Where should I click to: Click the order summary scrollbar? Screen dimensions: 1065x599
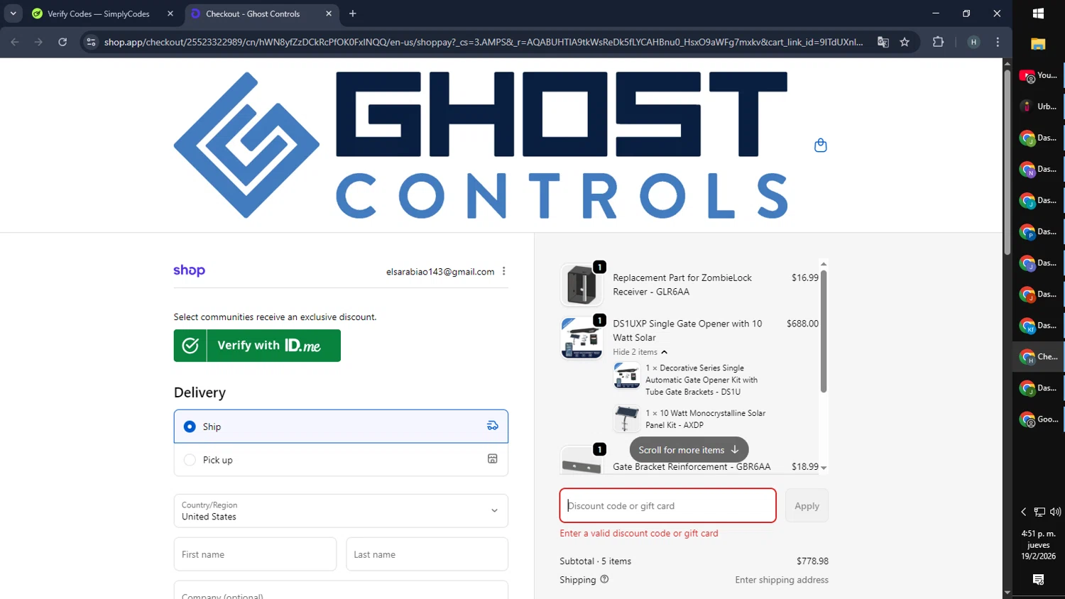[824, 331]
